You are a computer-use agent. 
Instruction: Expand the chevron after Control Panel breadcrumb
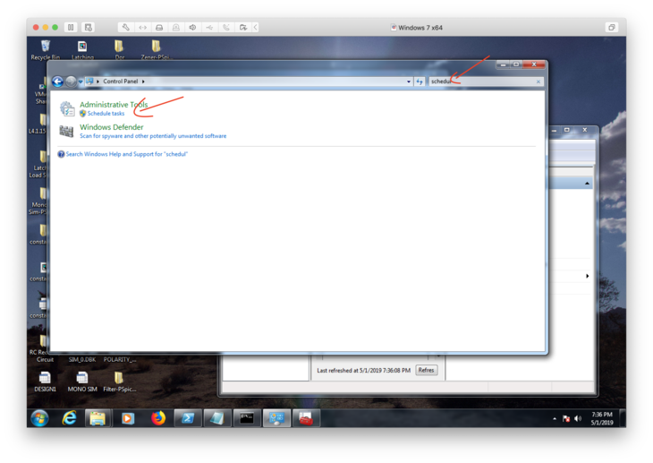pyautogui.click(x=143, y=81)
